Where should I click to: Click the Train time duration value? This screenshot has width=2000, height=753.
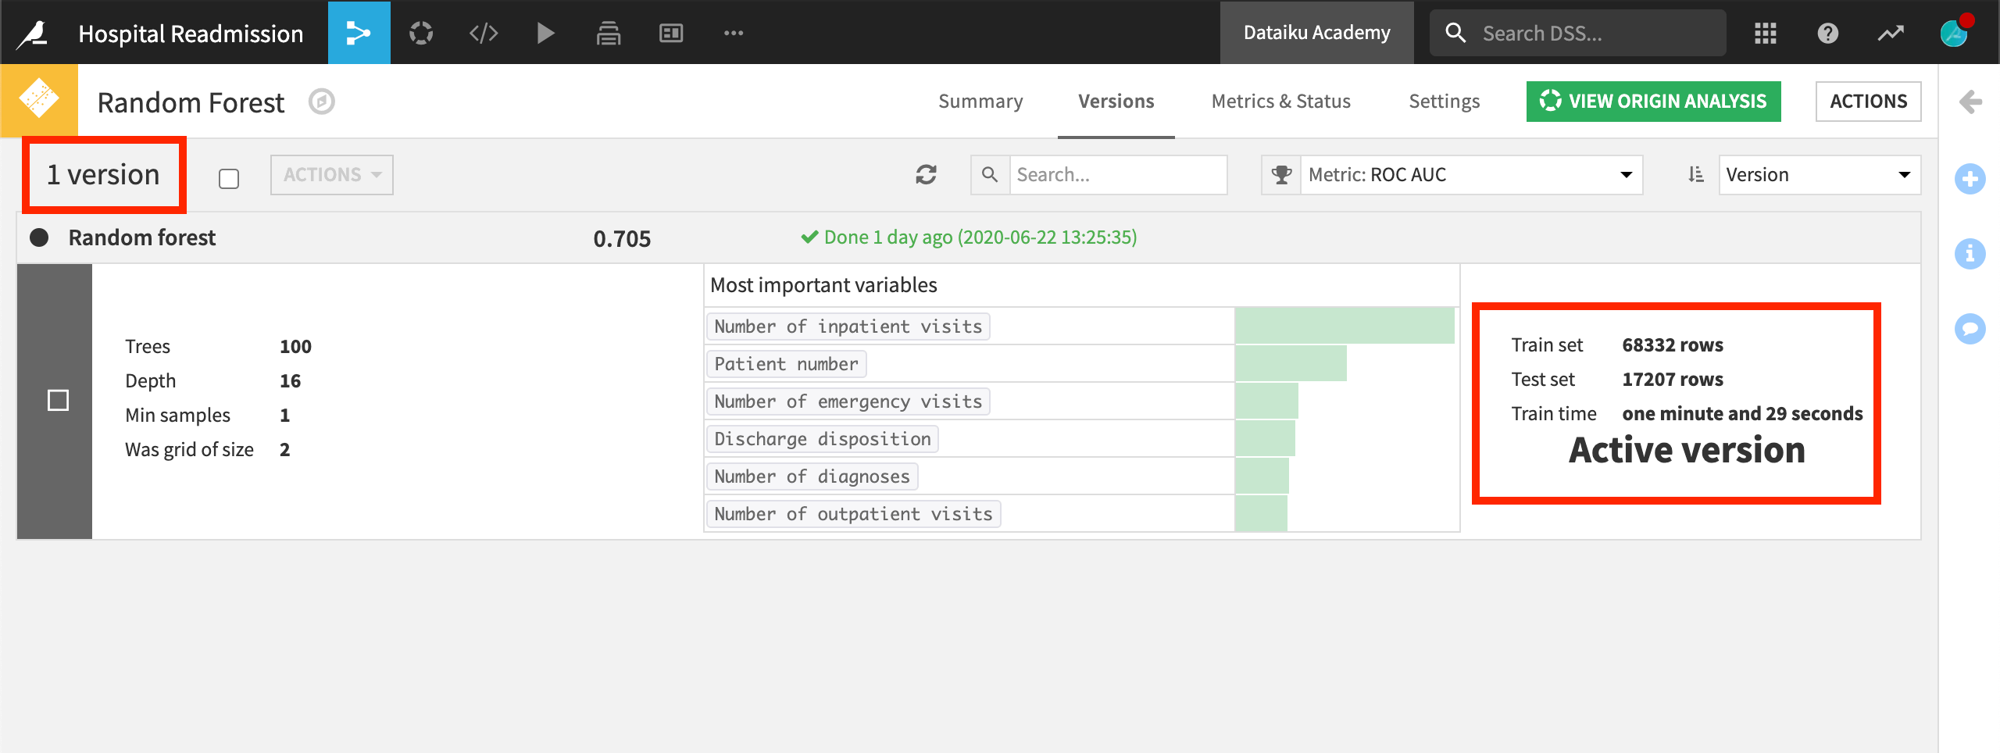1742,414
